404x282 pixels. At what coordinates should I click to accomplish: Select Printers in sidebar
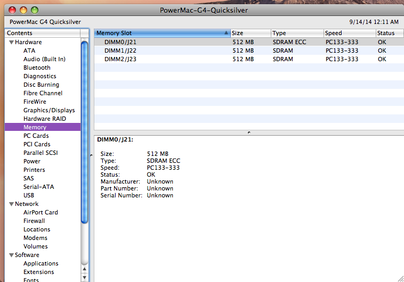point(34,170)
